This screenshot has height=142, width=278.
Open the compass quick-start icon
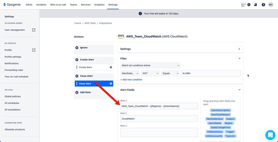pyautogui.click(x=249, y=5)
